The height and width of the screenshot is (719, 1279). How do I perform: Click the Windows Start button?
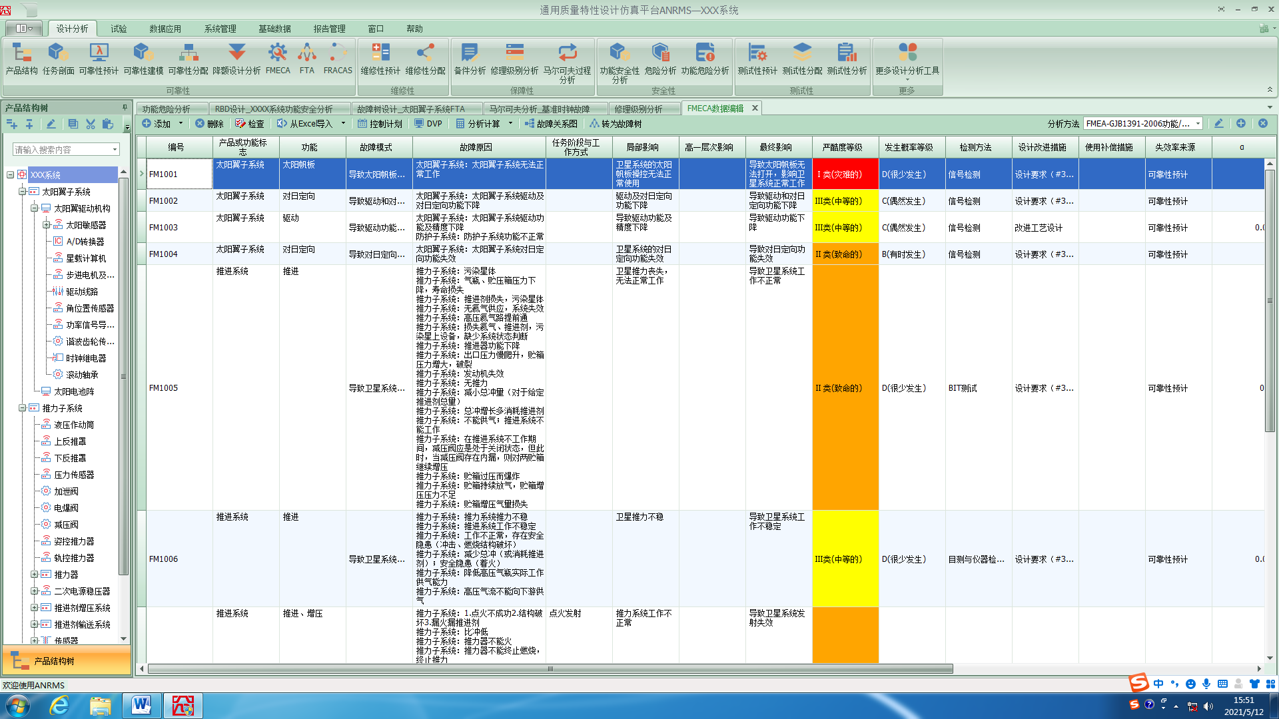[17, 706]
